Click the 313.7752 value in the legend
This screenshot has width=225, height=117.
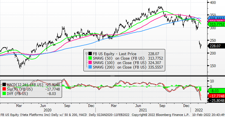click(155, 58)
